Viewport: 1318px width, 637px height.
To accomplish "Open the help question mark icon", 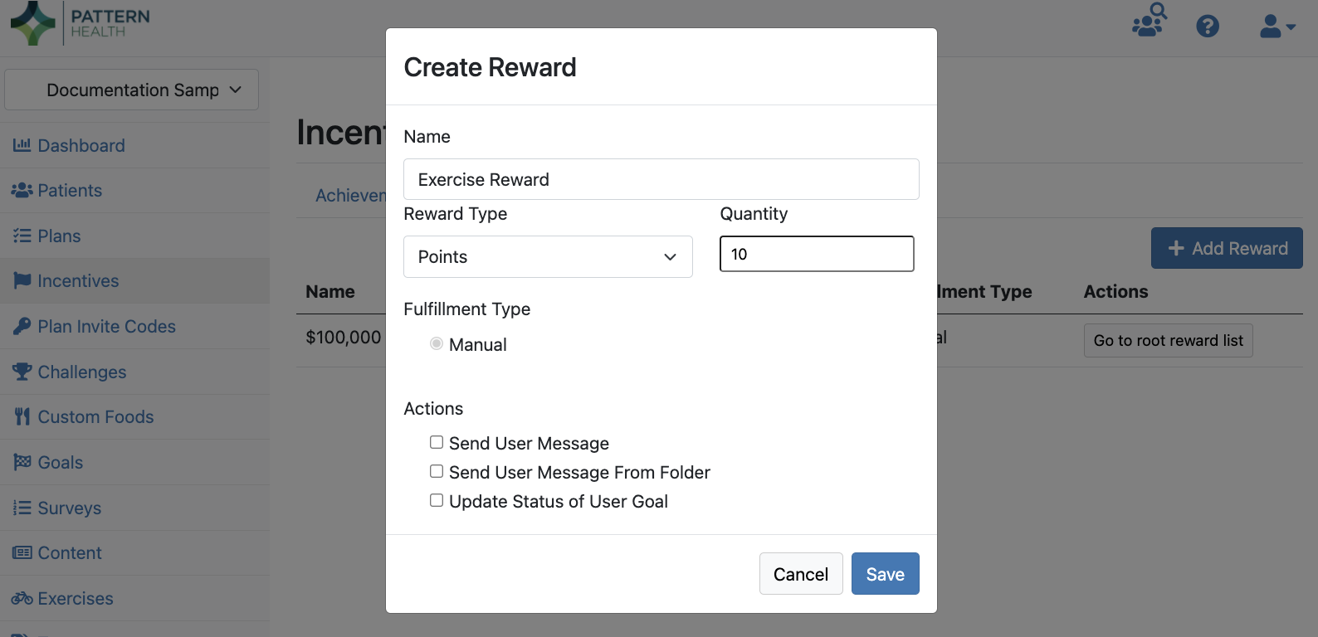I will [1208, 27].
